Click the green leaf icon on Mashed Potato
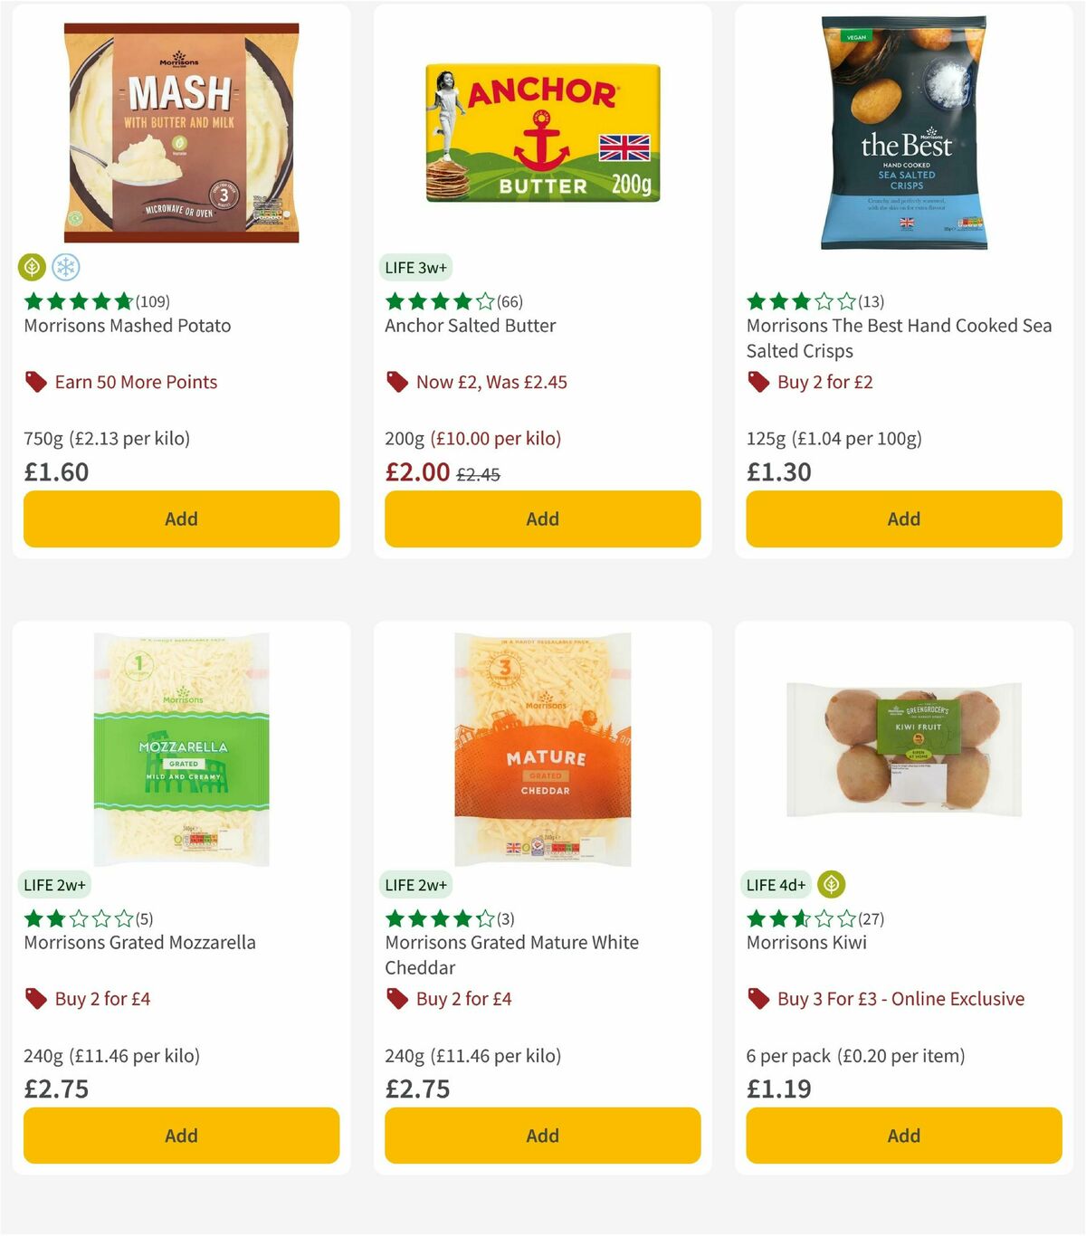The height and width of the screenshot is (1236, 1086). [32, 267]
